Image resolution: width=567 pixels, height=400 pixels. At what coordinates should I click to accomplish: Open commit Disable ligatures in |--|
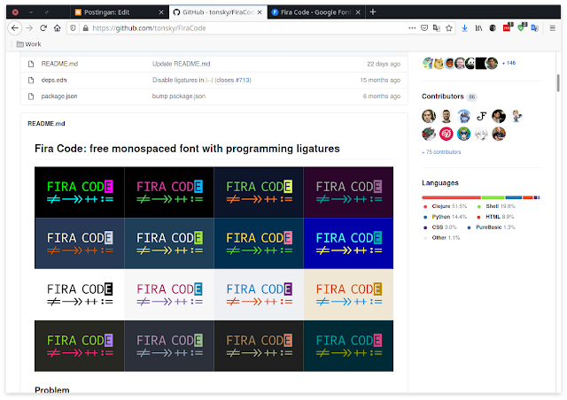tap(183, 81)
